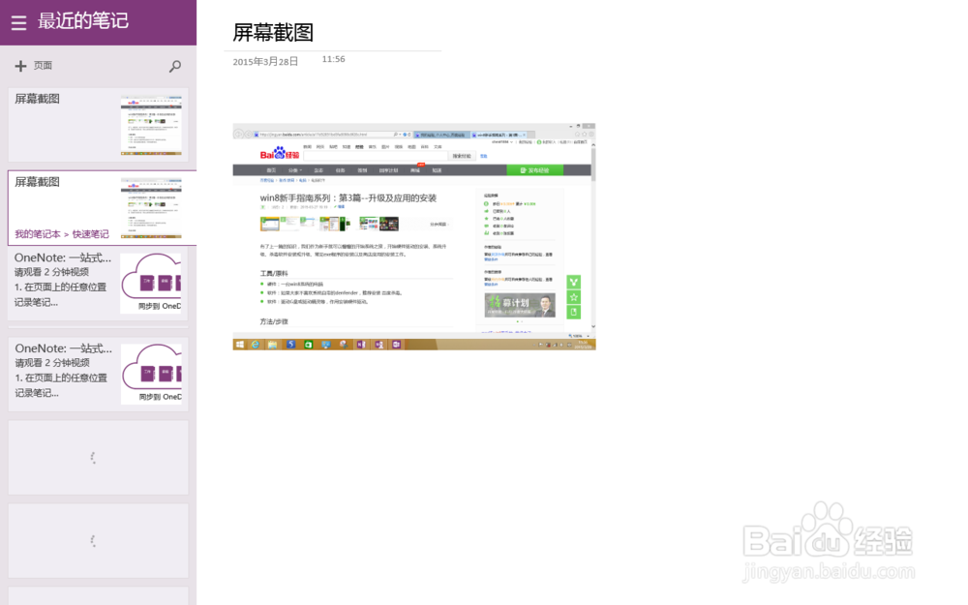
Task: Click green star favorite icon in pasted screenshot
Action: tap(573, 297)
